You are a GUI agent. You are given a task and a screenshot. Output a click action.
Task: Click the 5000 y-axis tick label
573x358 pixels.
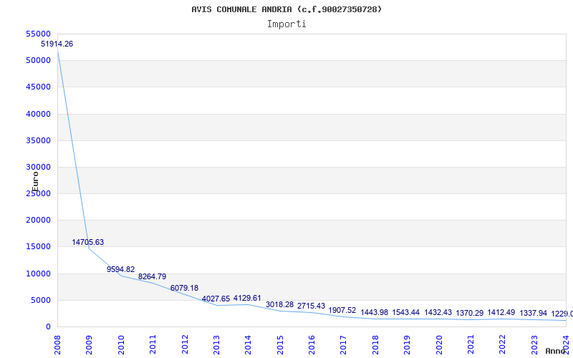(x=41, y=300)
